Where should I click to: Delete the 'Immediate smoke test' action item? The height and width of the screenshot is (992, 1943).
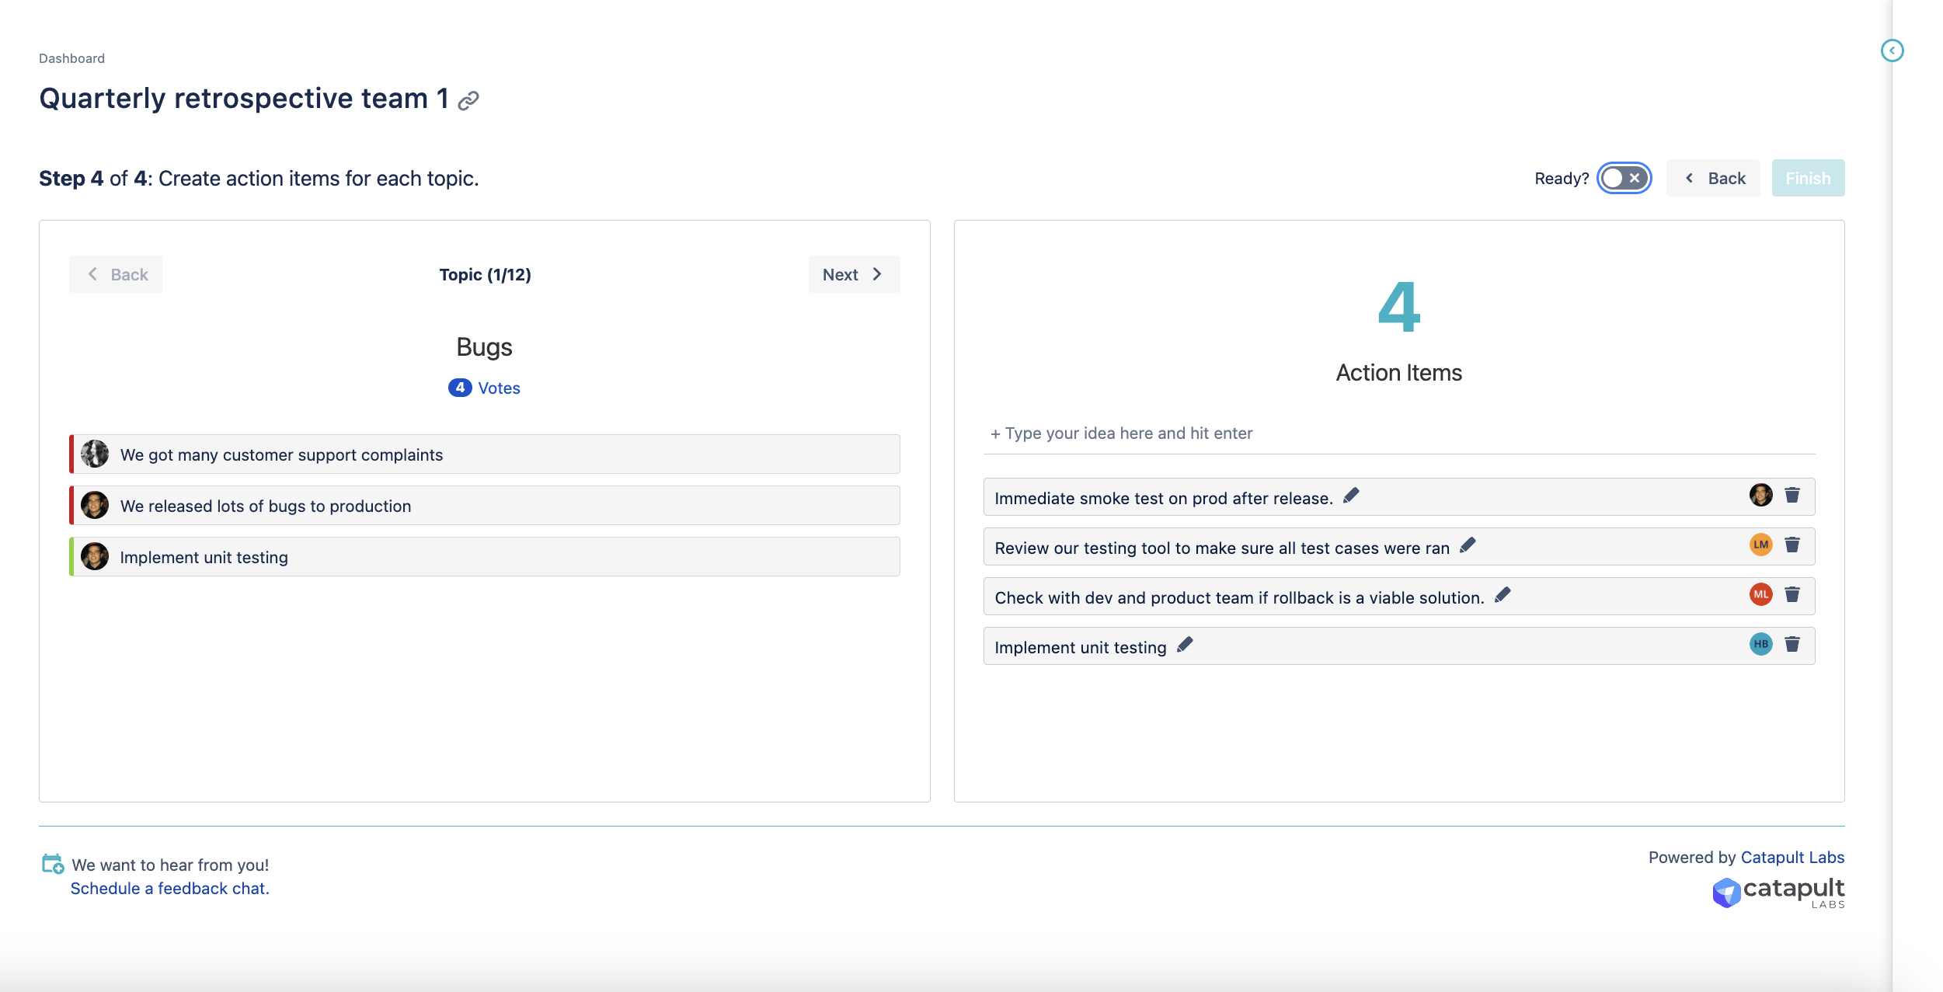coord(1792,496)
